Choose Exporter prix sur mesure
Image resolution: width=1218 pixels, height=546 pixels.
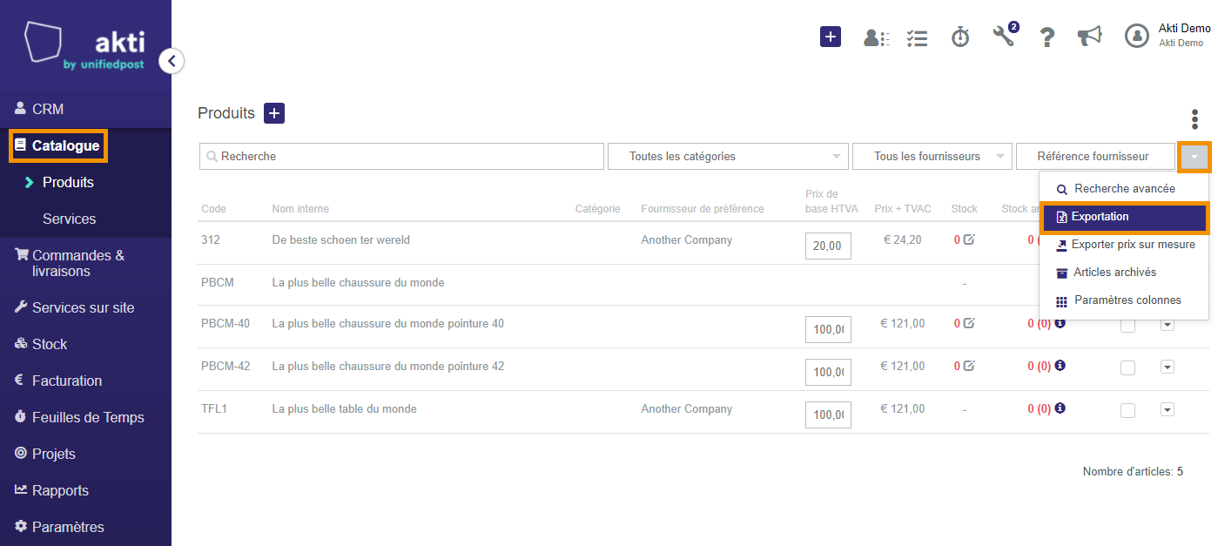click(x=1123, y=245)
